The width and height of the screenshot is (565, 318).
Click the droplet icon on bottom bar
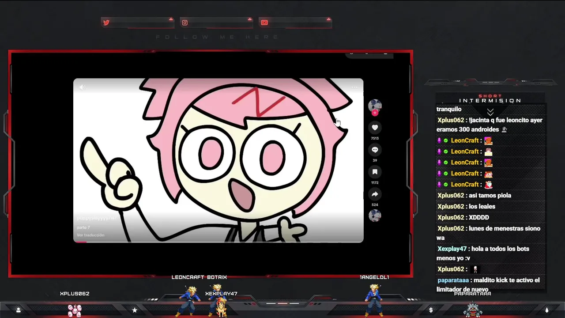point(547,310)
